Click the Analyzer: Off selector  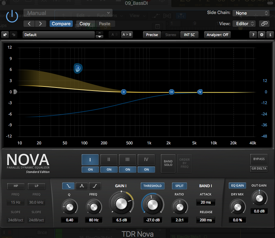[217, 35]
